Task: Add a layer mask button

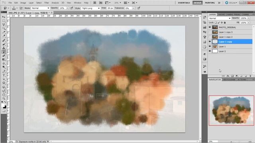Action: 232,76
